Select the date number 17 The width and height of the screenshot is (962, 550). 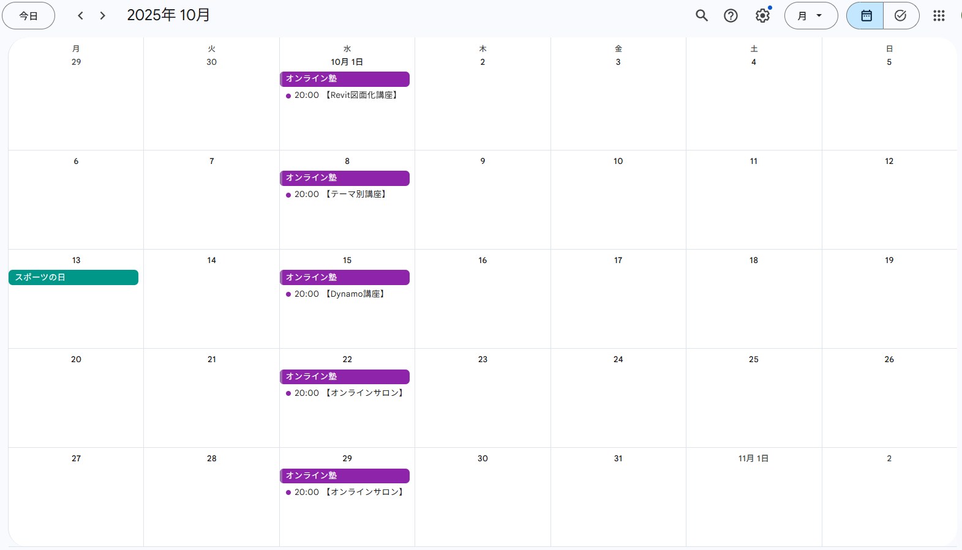pos(618,261)
